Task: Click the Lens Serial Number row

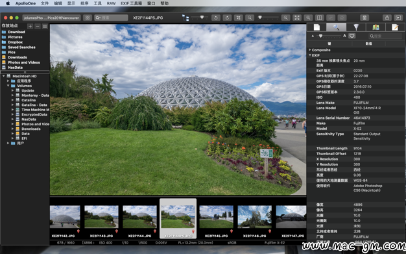Action: point(356,118)
